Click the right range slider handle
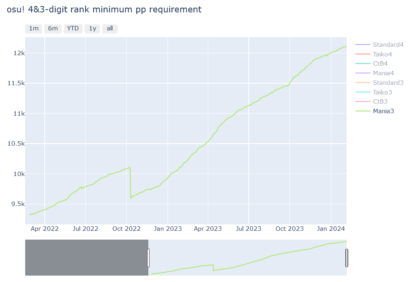Viewport: 411px width, 282px height. [347, 258]
